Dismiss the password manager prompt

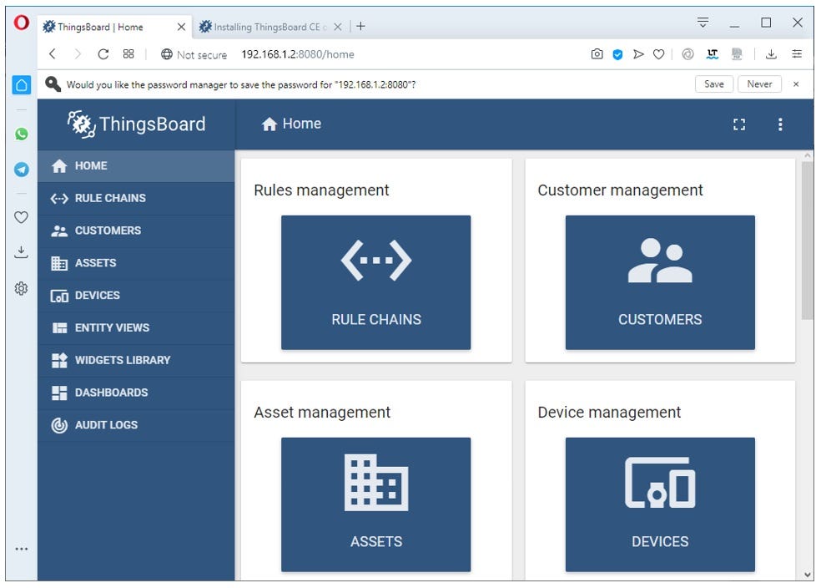[x=796, y=84]
